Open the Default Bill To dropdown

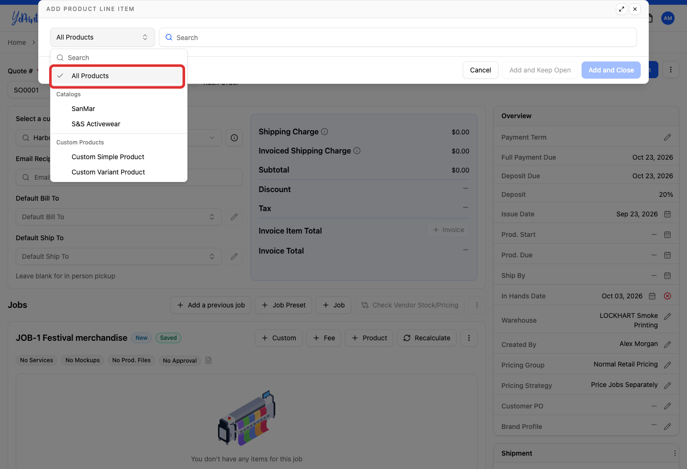(x=119, y=217)
